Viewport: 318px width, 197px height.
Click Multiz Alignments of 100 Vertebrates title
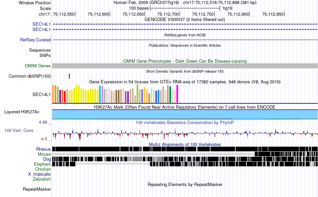coord(185,144)
